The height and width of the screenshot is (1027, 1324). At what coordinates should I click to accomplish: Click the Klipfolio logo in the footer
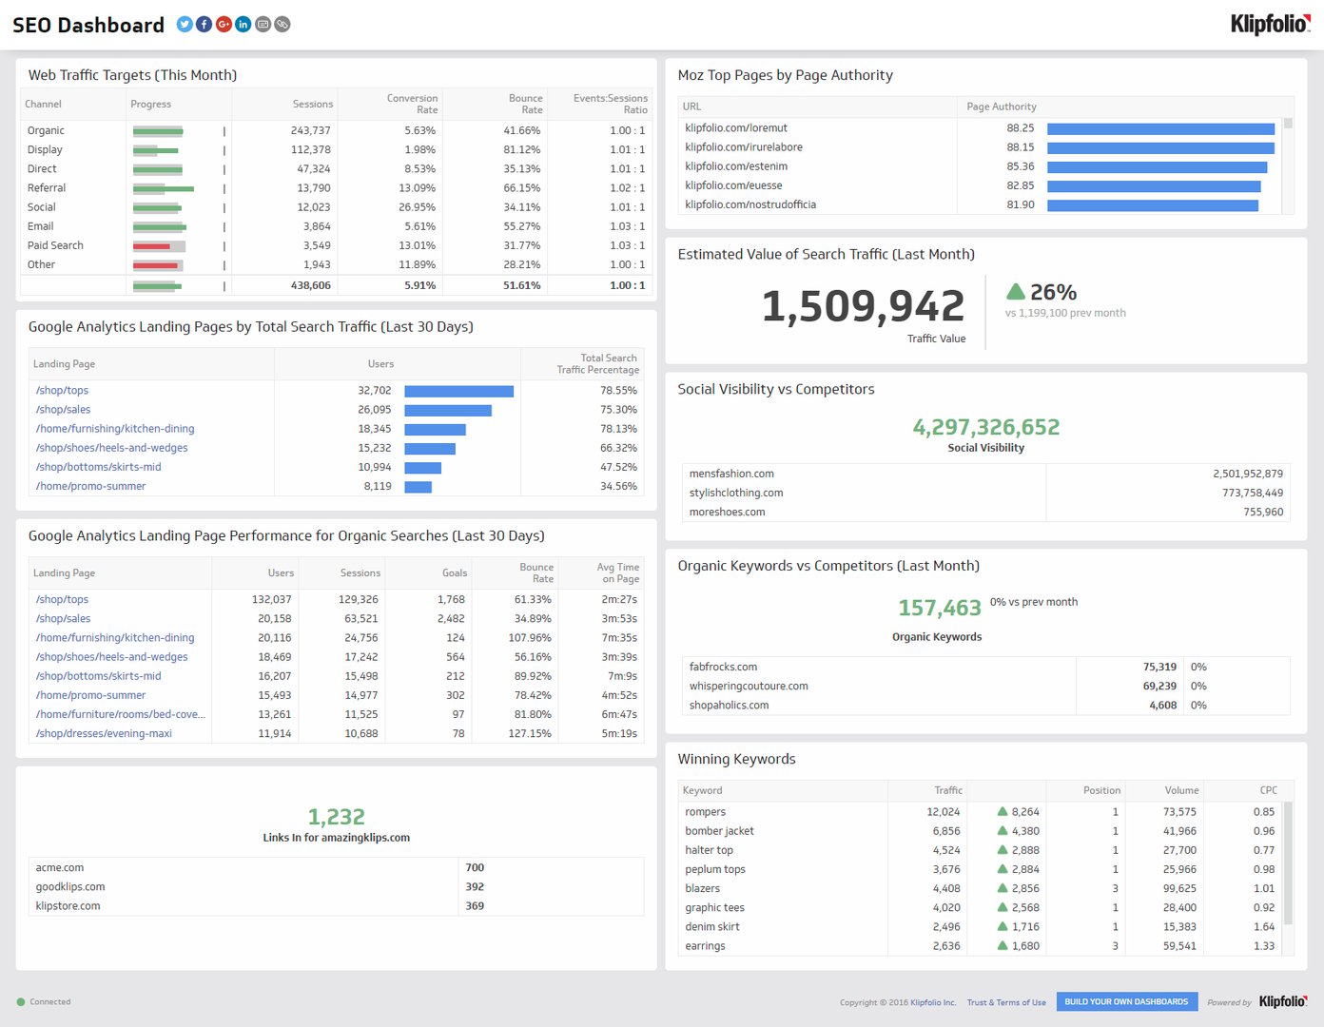click(x=1283, y=1001)
